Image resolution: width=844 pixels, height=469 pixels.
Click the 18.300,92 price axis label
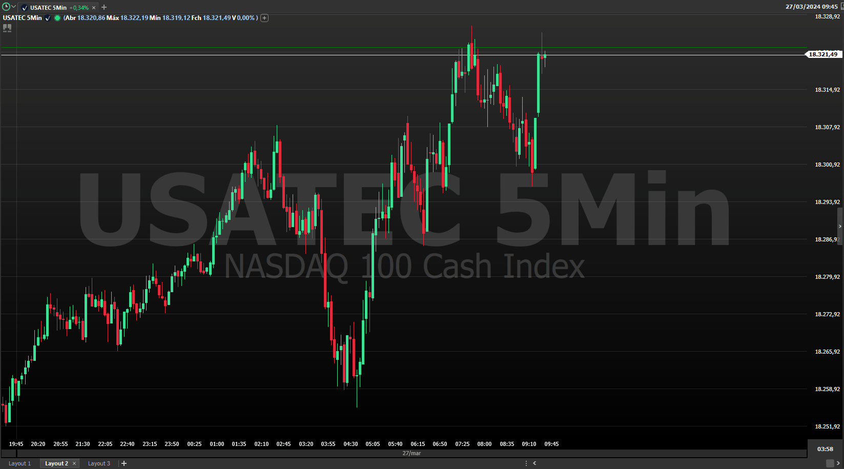[827, 165]
